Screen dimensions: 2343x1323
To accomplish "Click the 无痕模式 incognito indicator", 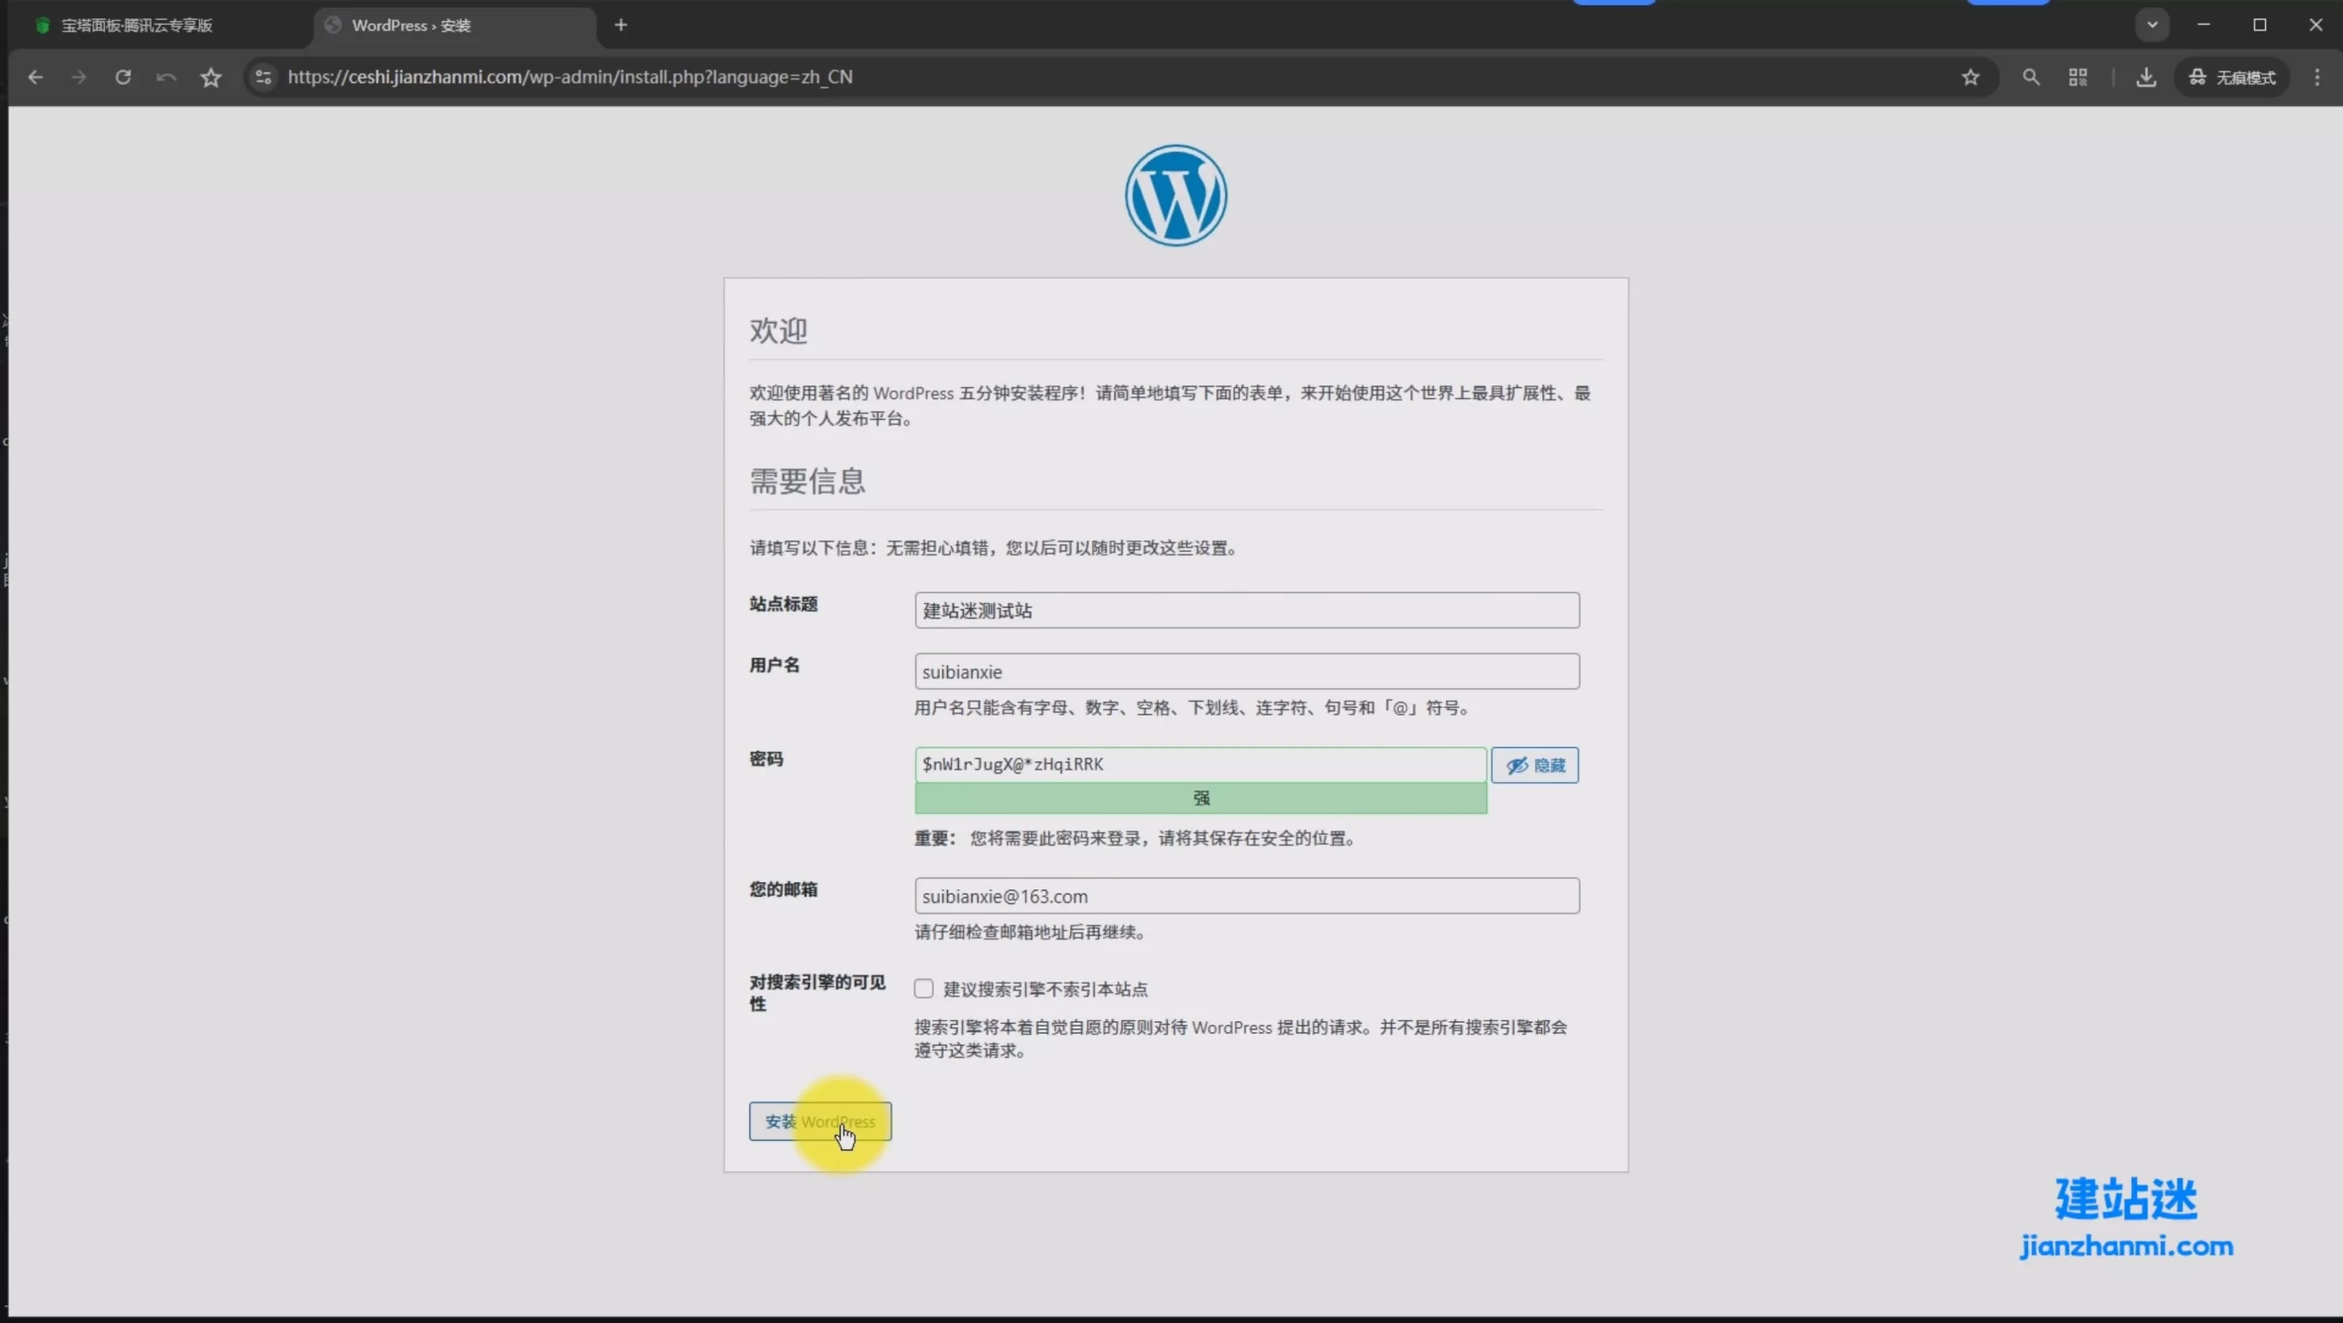I will point(2231,78).
